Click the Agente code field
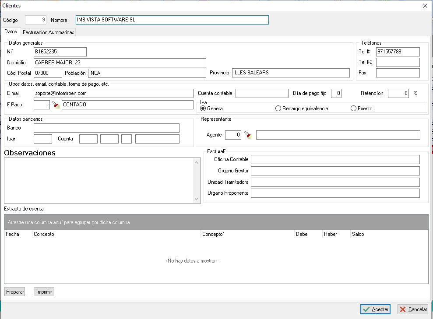Viewport: 433px width, 319px height. tap(233, 135)
